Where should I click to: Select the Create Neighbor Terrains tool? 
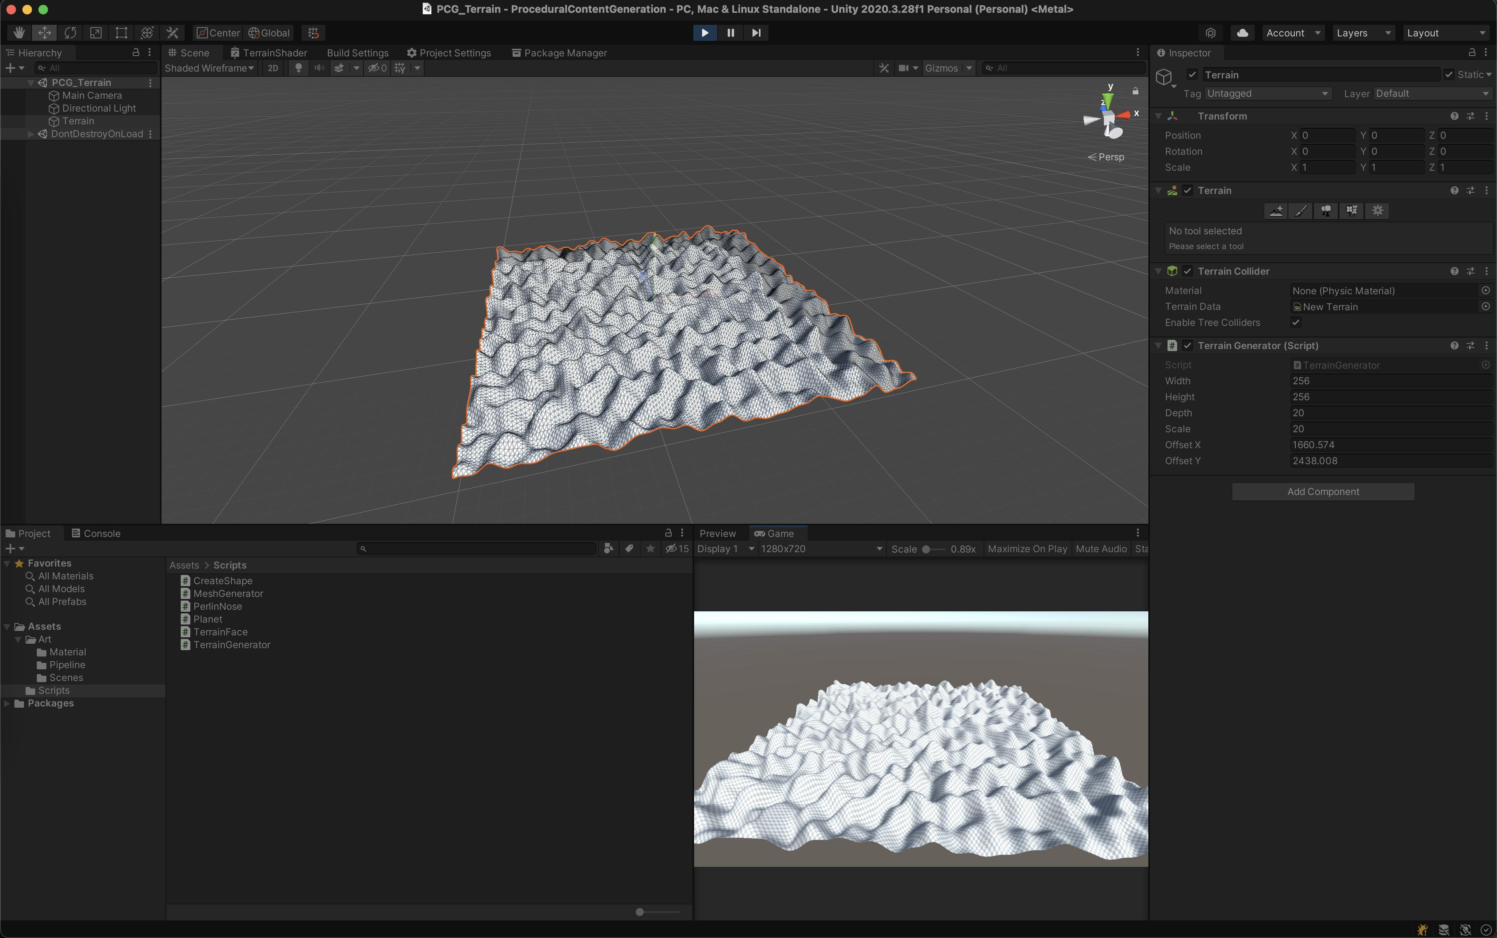coord(1276,211)
